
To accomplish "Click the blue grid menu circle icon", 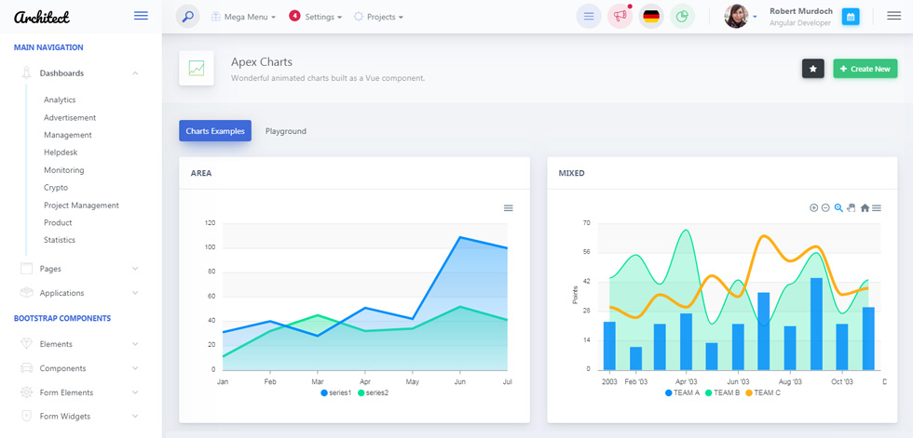I will coord(589,16).
